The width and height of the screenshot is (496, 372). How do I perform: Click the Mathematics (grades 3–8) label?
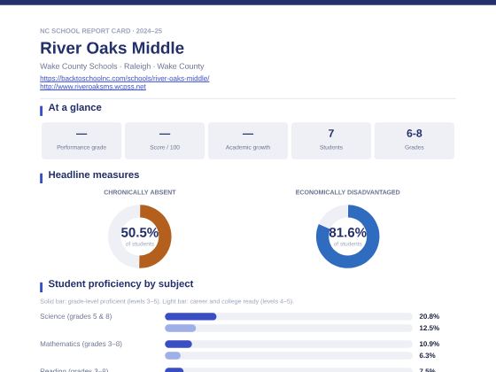(x=81, y=344)
